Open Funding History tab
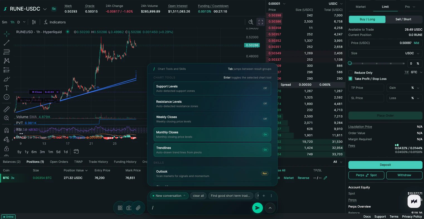This screenshot has width=424, height=219. click(125, 162)
